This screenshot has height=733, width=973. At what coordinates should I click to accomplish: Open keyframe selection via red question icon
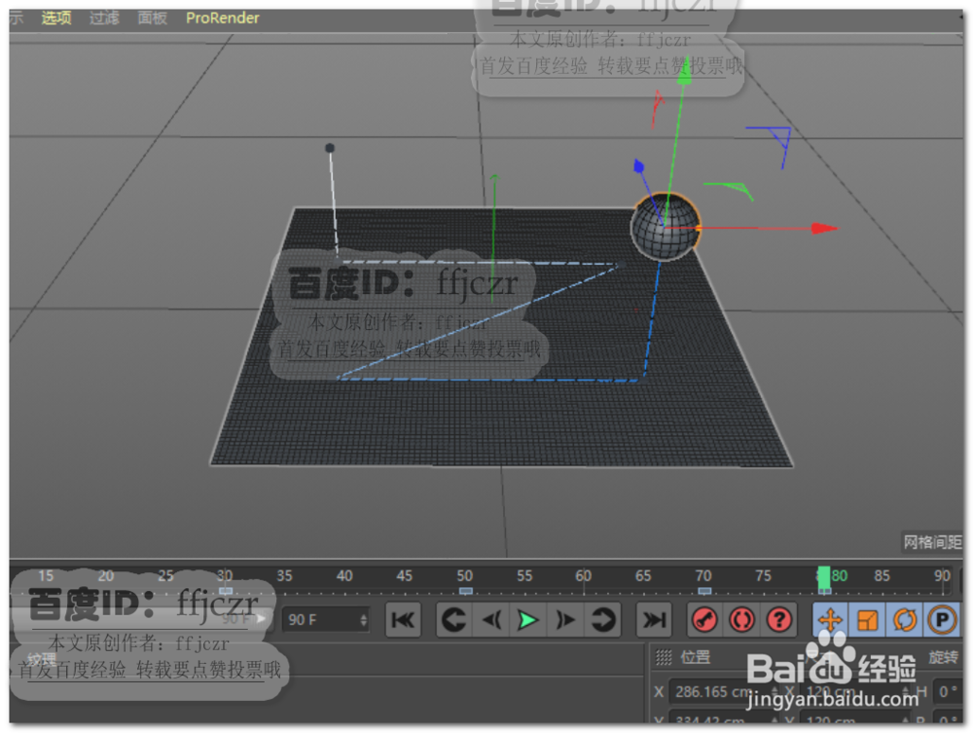(778, 619)
